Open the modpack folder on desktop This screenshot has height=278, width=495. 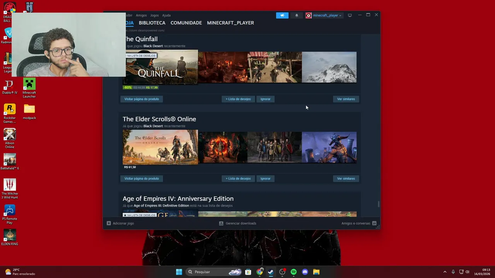pyautogui.click(x=29, y=112)
